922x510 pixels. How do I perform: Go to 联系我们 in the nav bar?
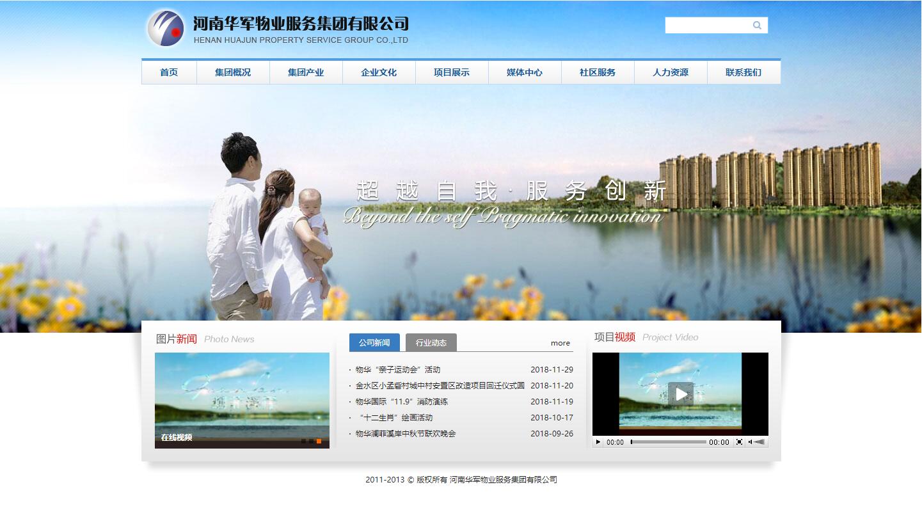coord(743,72)
